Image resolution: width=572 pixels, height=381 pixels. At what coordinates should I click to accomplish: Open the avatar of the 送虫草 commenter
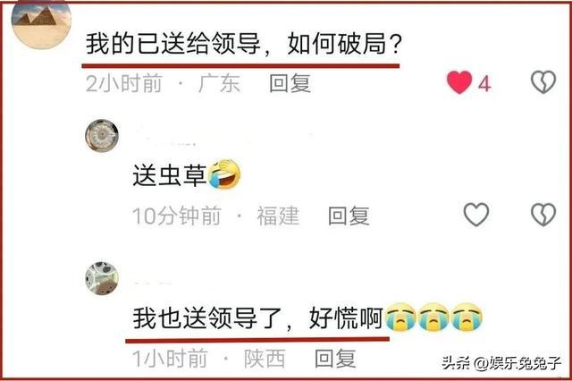pyautogui.click(x=102, y=135)
